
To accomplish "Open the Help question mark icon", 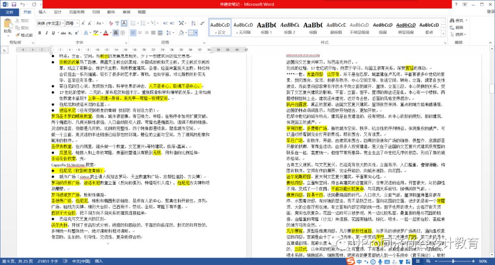I will pos(456,4).
